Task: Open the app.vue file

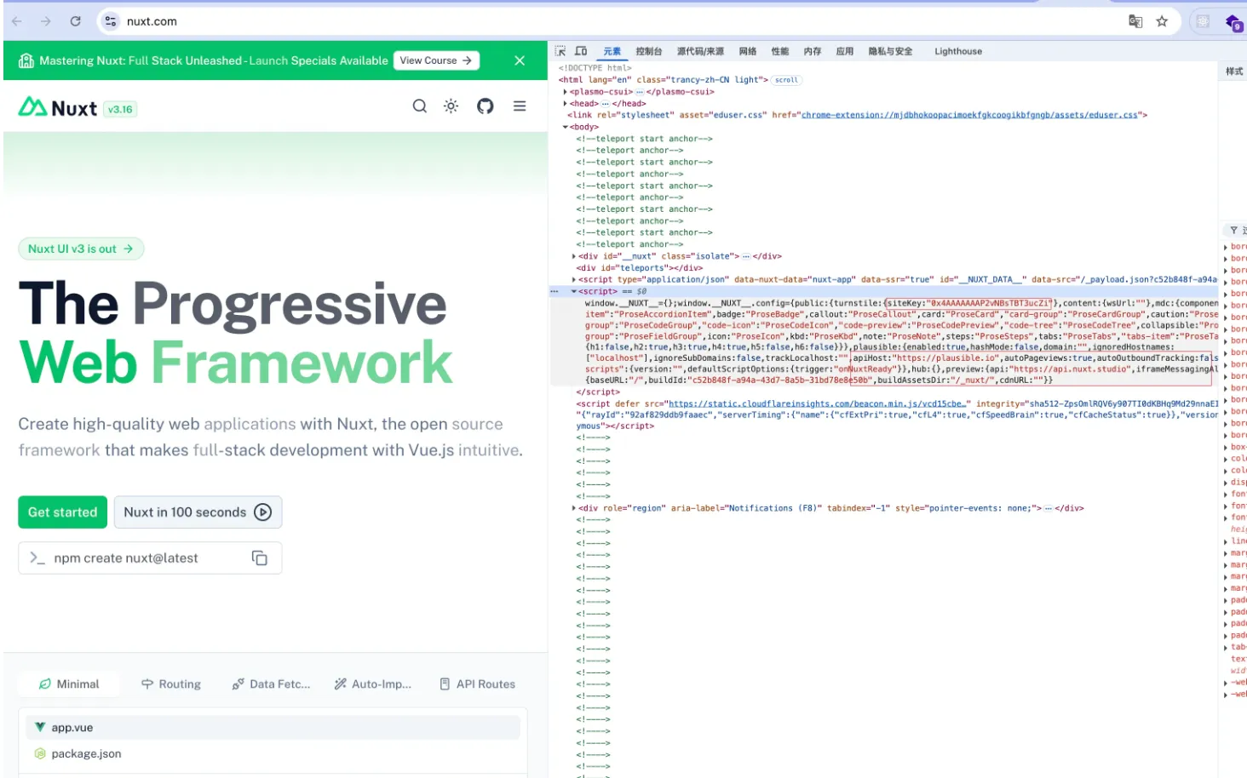Action: 273,728
